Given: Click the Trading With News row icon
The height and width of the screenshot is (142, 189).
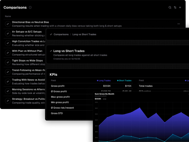Looking at the screenshot, I should (8, 81).
